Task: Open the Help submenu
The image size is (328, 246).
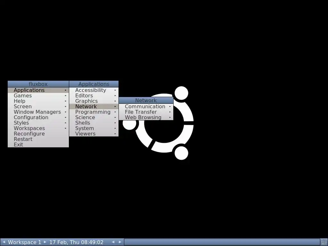Action: (38, 101)
